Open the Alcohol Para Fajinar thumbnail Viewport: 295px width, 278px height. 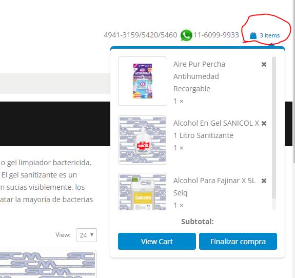tap(143, 192)
